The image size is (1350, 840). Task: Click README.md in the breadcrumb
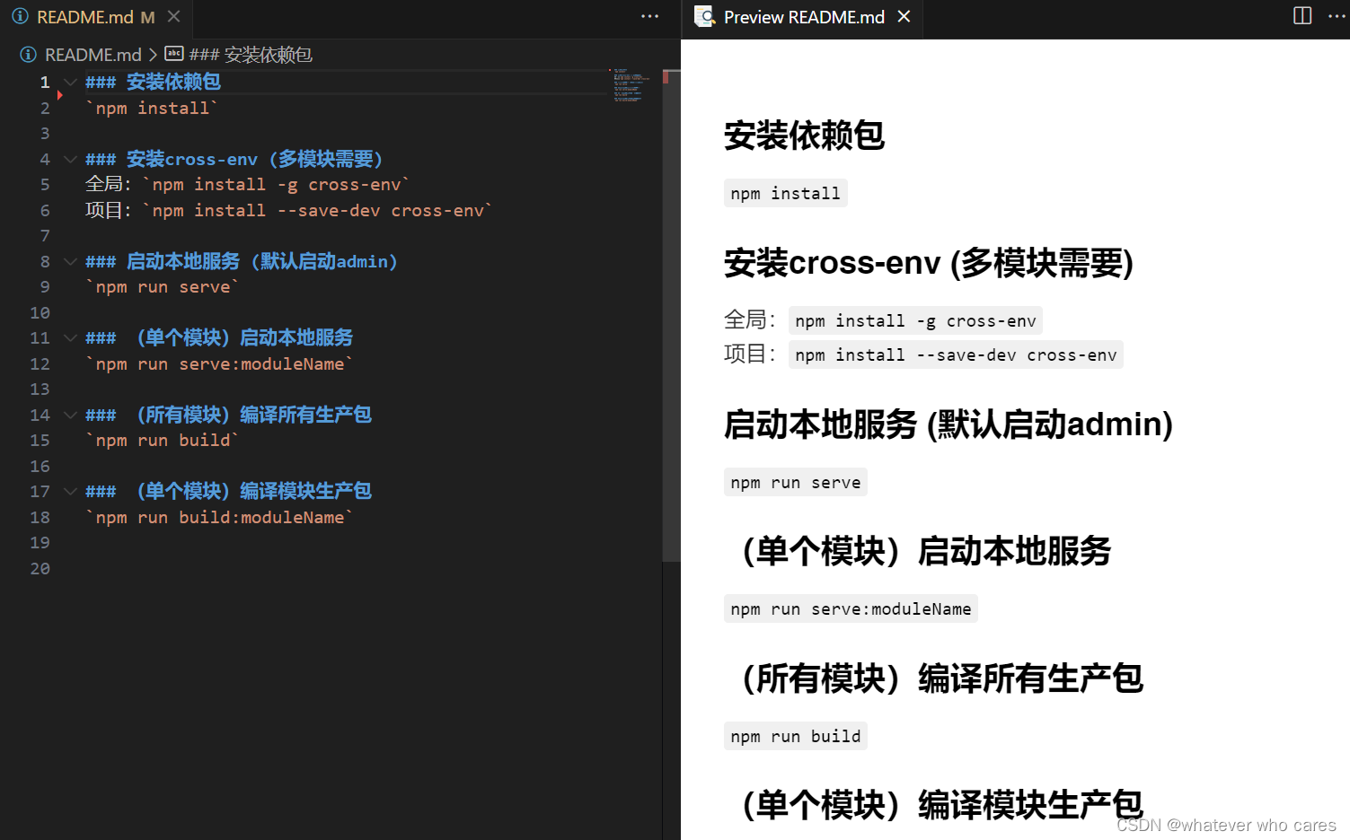93,55
